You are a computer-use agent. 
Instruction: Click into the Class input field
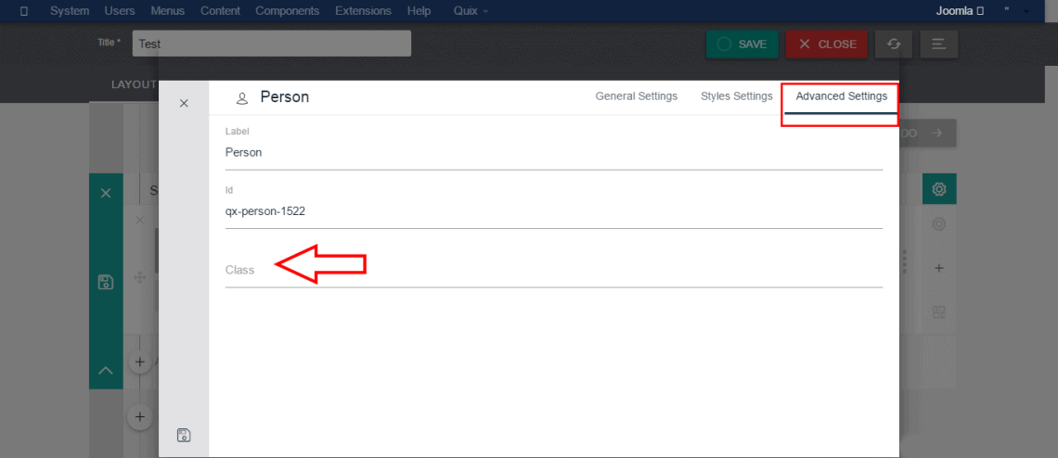point(553,270)
